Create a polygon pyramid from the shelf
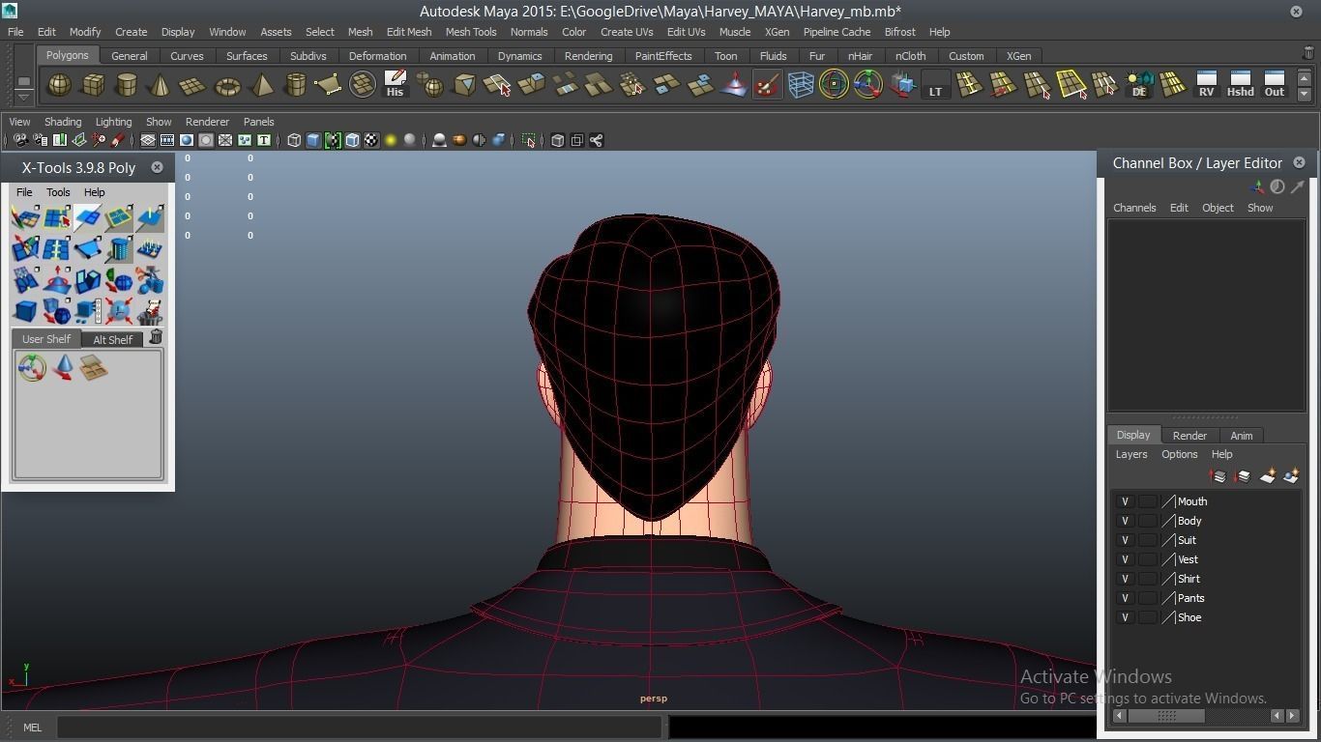 261,85
